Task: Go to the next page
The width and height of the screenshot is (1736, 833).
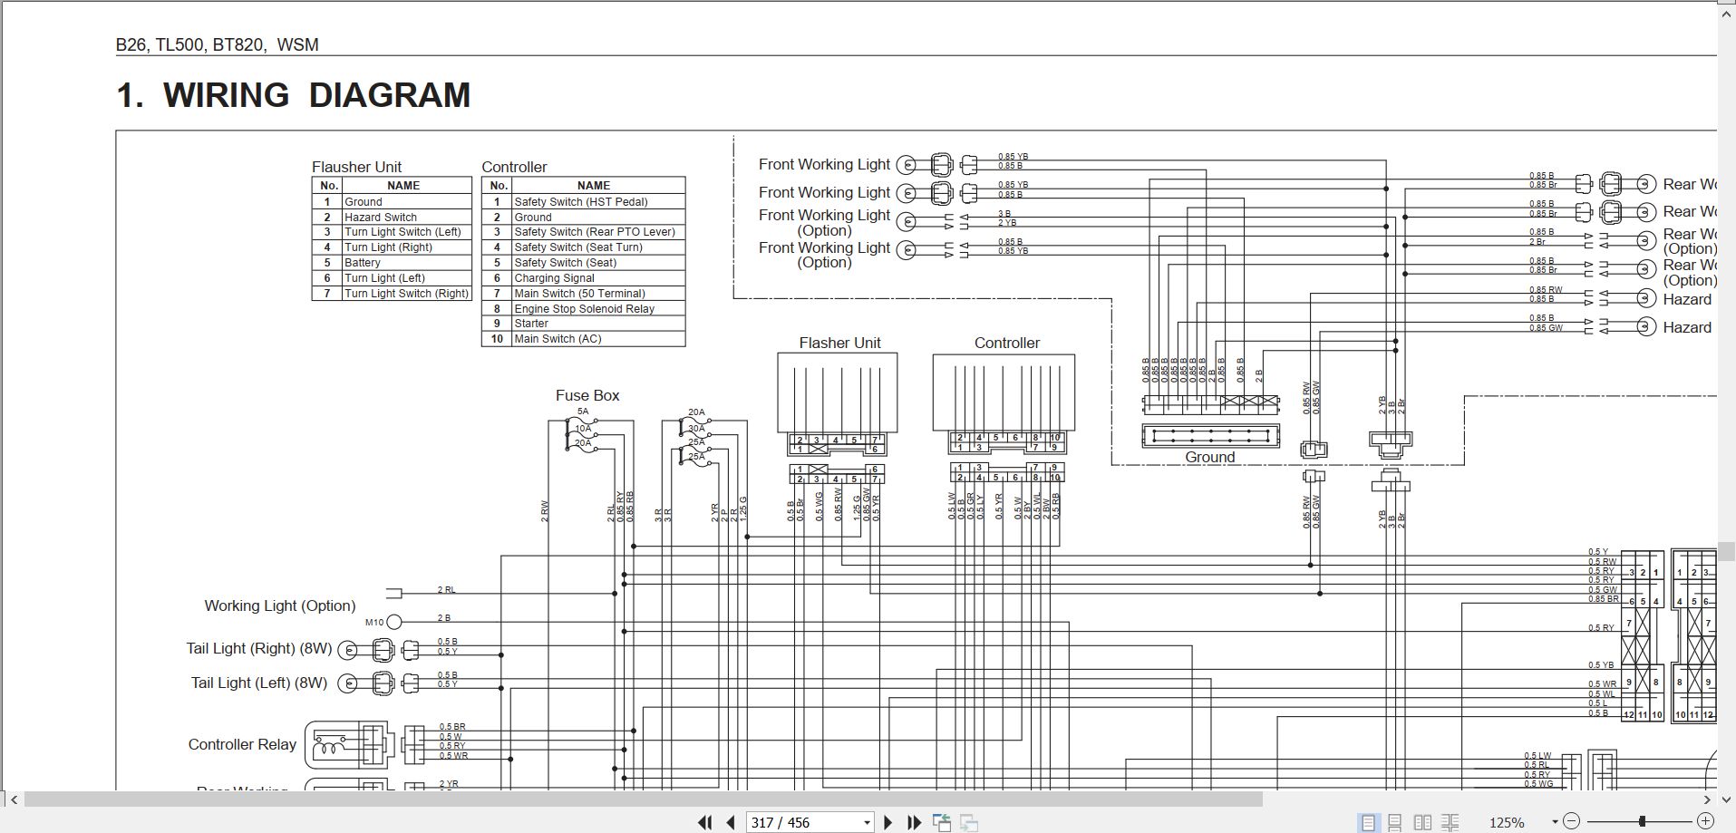Action: (x=888, y=822)
